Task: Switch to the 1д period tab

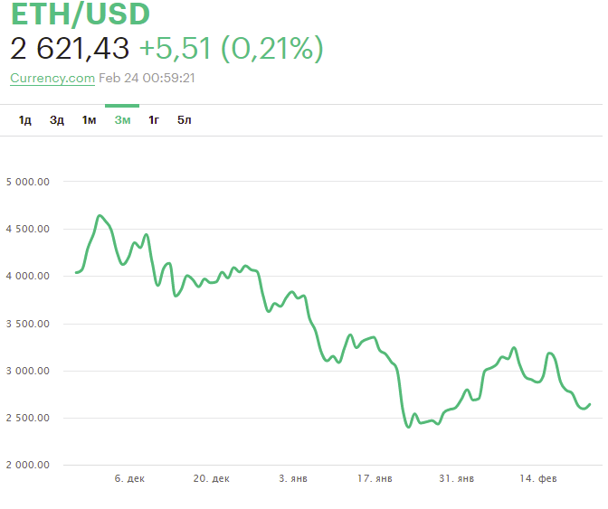Action: [x=25, y=120]
